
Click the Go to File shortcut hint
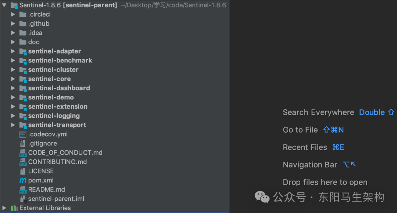coord(333,130)
